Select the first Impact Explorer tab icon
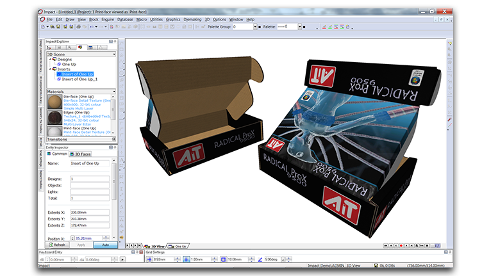Image resolution: width=491 pixels, height=276 pixels. [50, 47]
